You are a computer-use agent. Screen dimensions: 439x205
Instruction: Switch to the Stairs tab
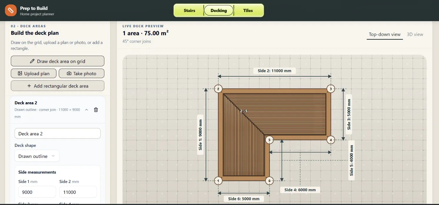click(189, 11)
